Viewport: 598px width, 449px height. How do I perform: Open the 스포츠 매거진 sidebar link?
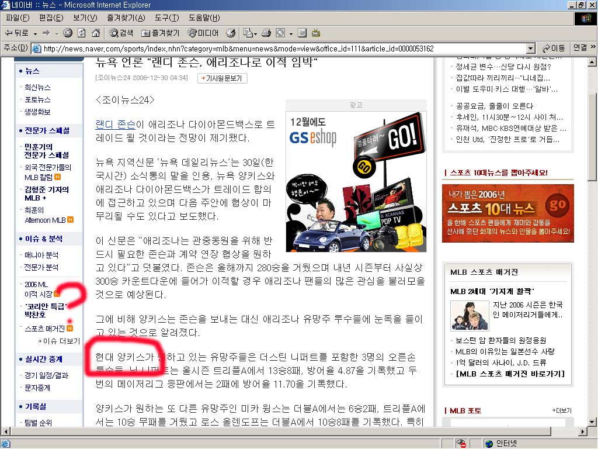(x=44, y=329)
